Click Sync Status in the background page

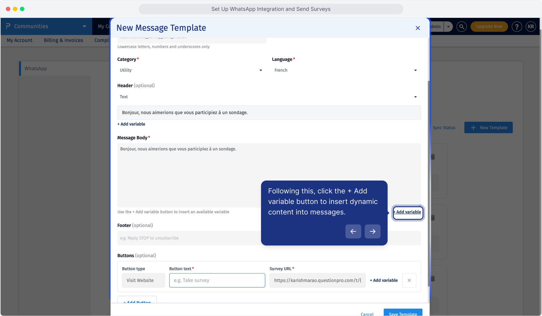pos(444,128)
